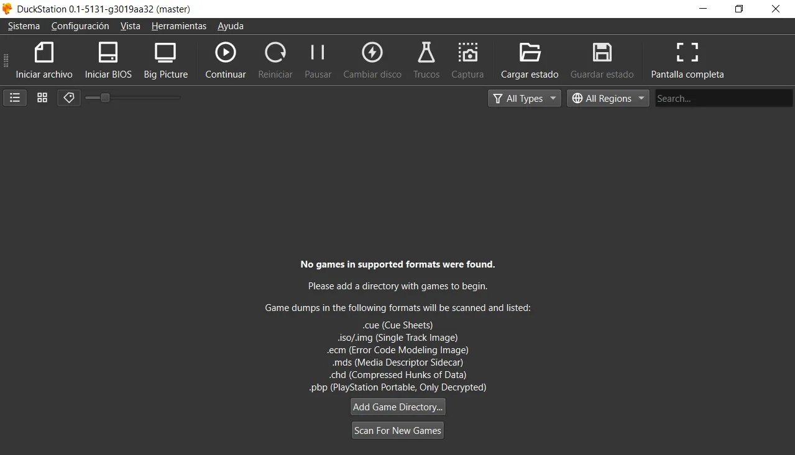
Task: Open the Ayuda menu
Action: (x=231, y=26)
